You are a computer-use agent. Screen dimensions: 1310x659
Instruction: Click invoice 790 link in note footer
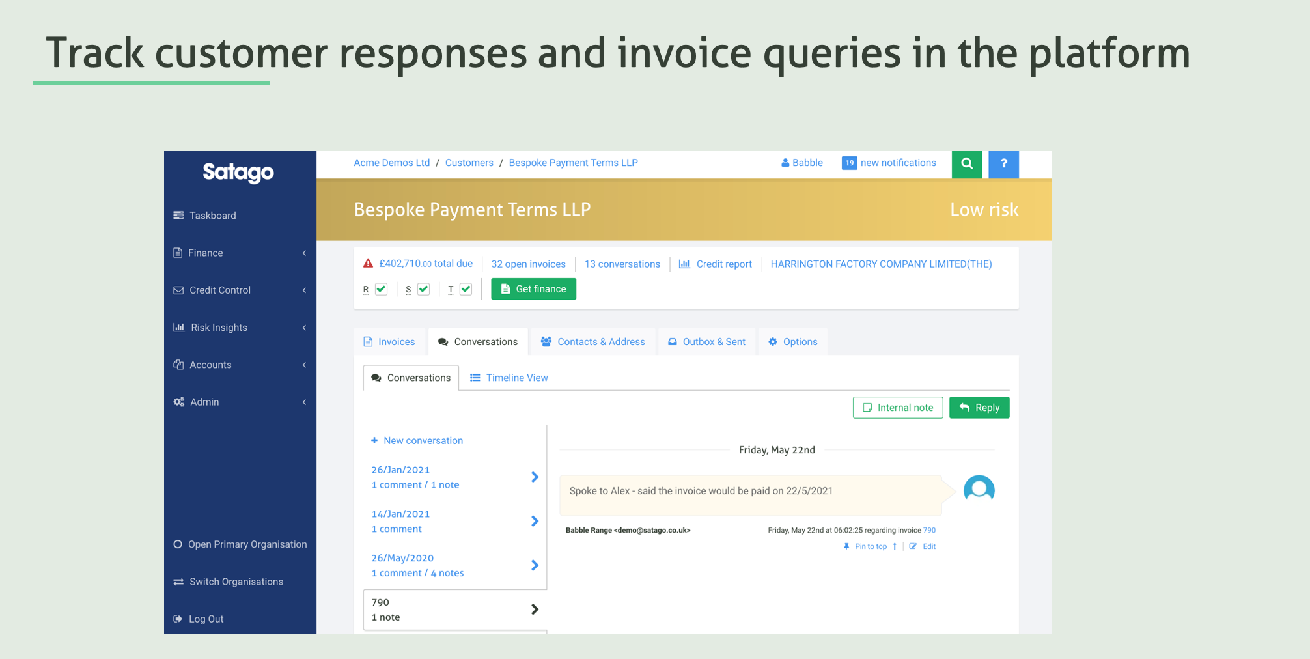click(929, 530)
